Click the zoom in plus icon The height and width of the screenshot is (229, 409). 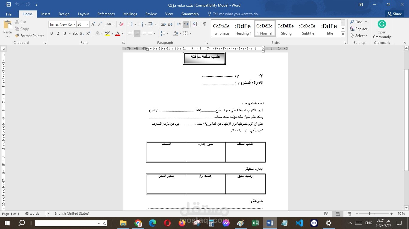click(x=392, y=214)
